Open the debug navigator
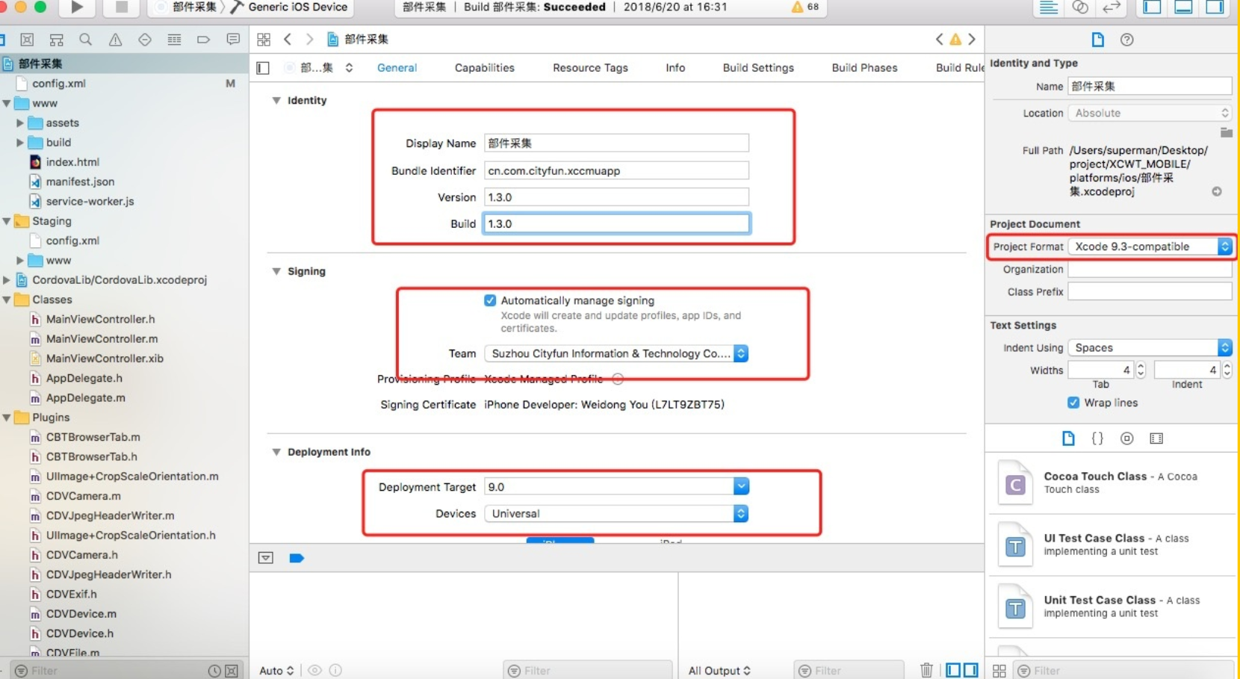Screen dimensions: 1240x679 pos(174,40)
